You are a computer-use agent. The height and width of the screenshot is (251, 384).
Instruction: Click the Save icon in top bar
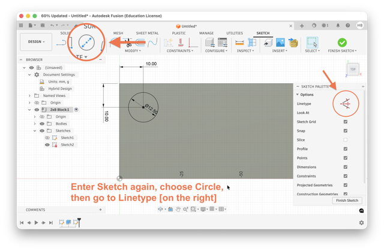[43, 25]
